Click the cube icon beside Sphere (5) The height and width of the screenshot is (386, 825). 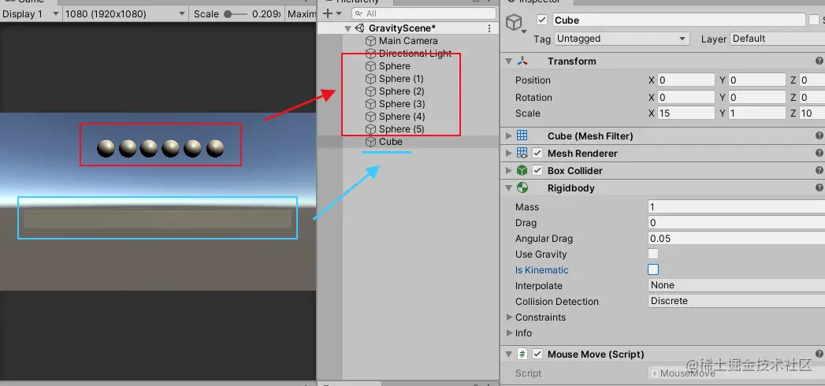coord(370,129)
